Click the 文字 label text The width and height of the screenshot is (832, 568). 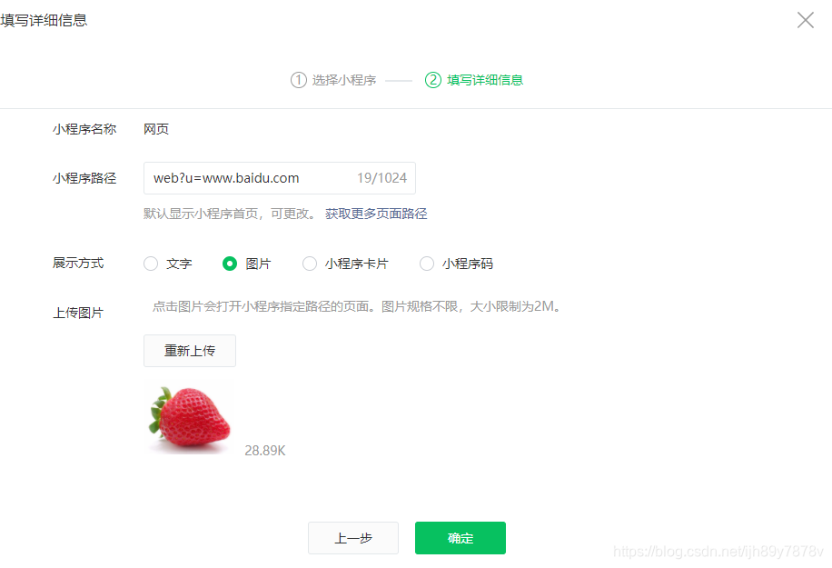(x=179, y=264)
